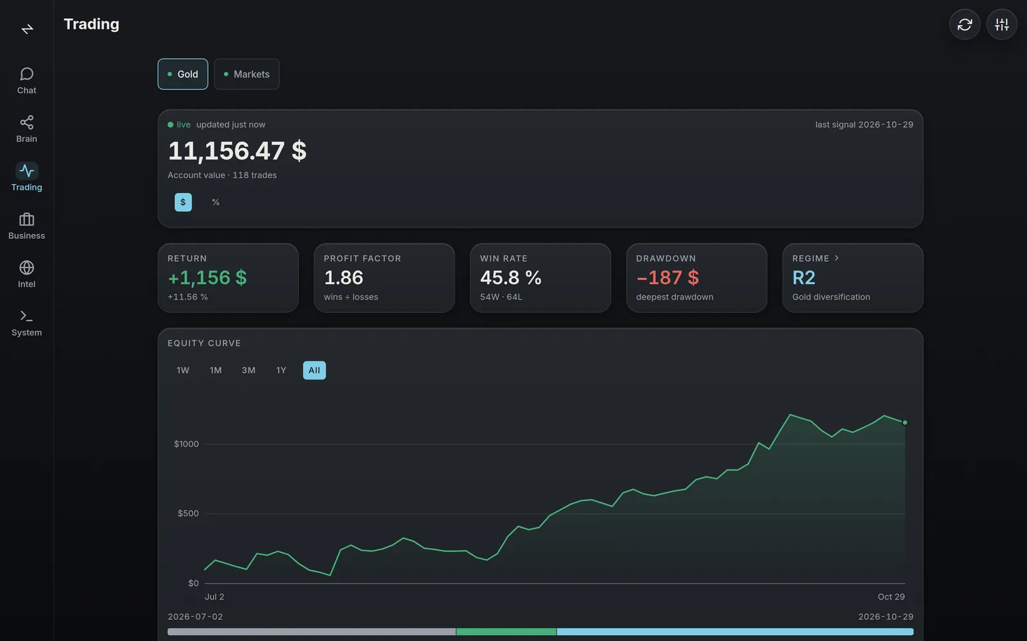Set equity curve range to 1Y

[281, 370]
